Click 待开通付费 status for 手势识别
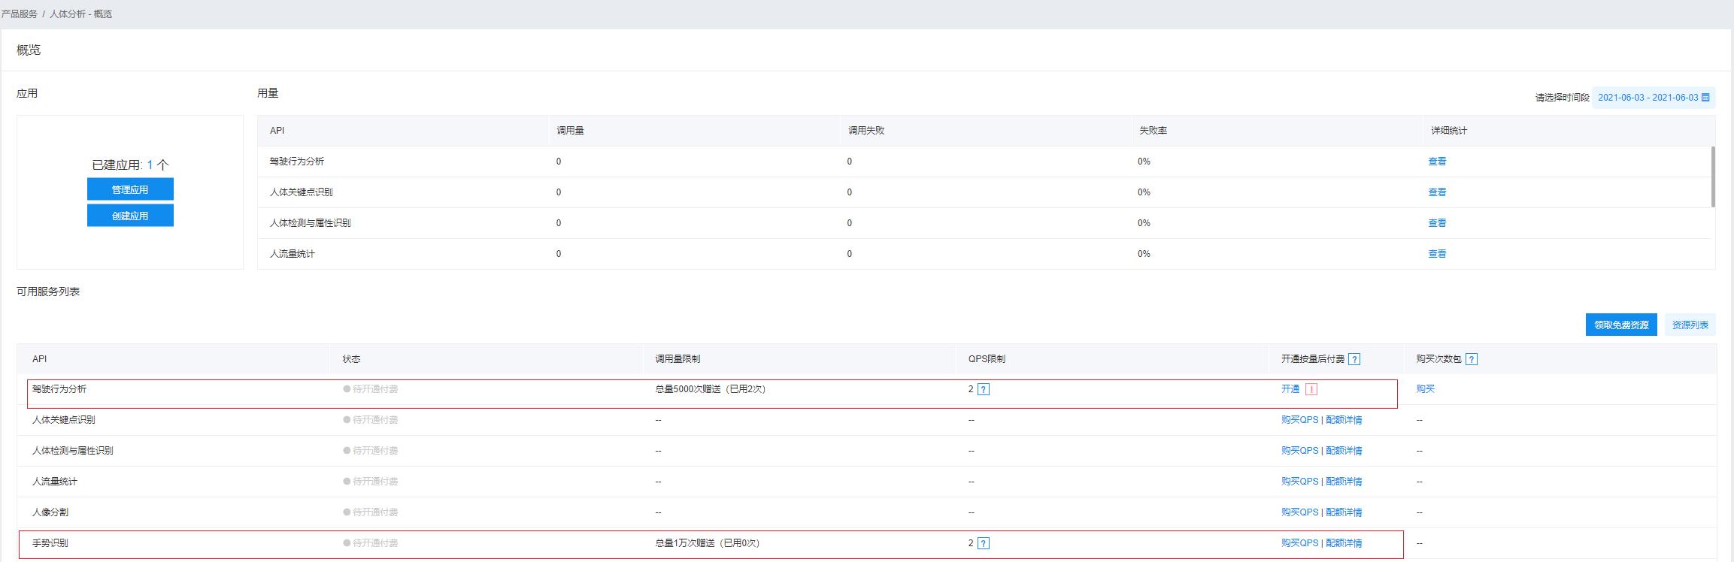 [371, 543]
